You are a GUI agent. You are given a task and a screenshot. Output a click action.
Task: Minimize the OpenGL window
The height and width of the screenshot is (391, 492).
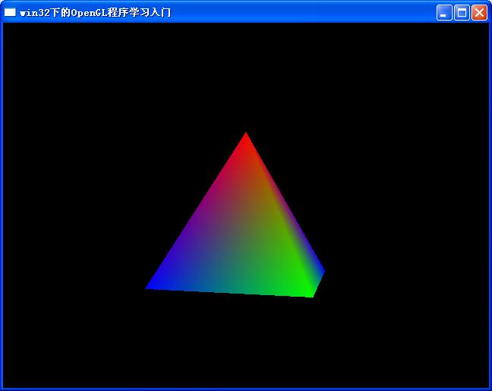[444, 13]
